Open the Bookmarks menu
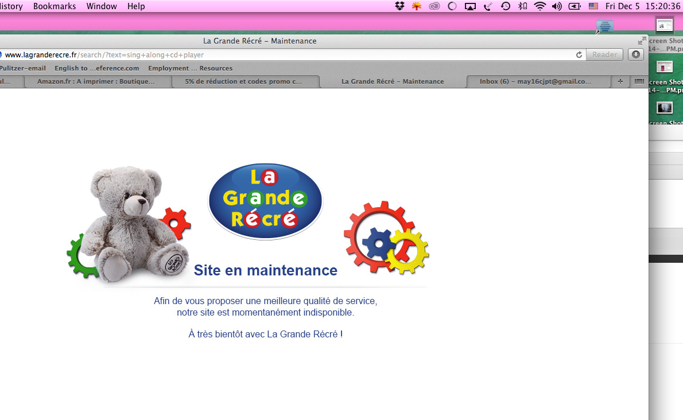The height and width of the screenshot is (420, 683). [55, 6]
